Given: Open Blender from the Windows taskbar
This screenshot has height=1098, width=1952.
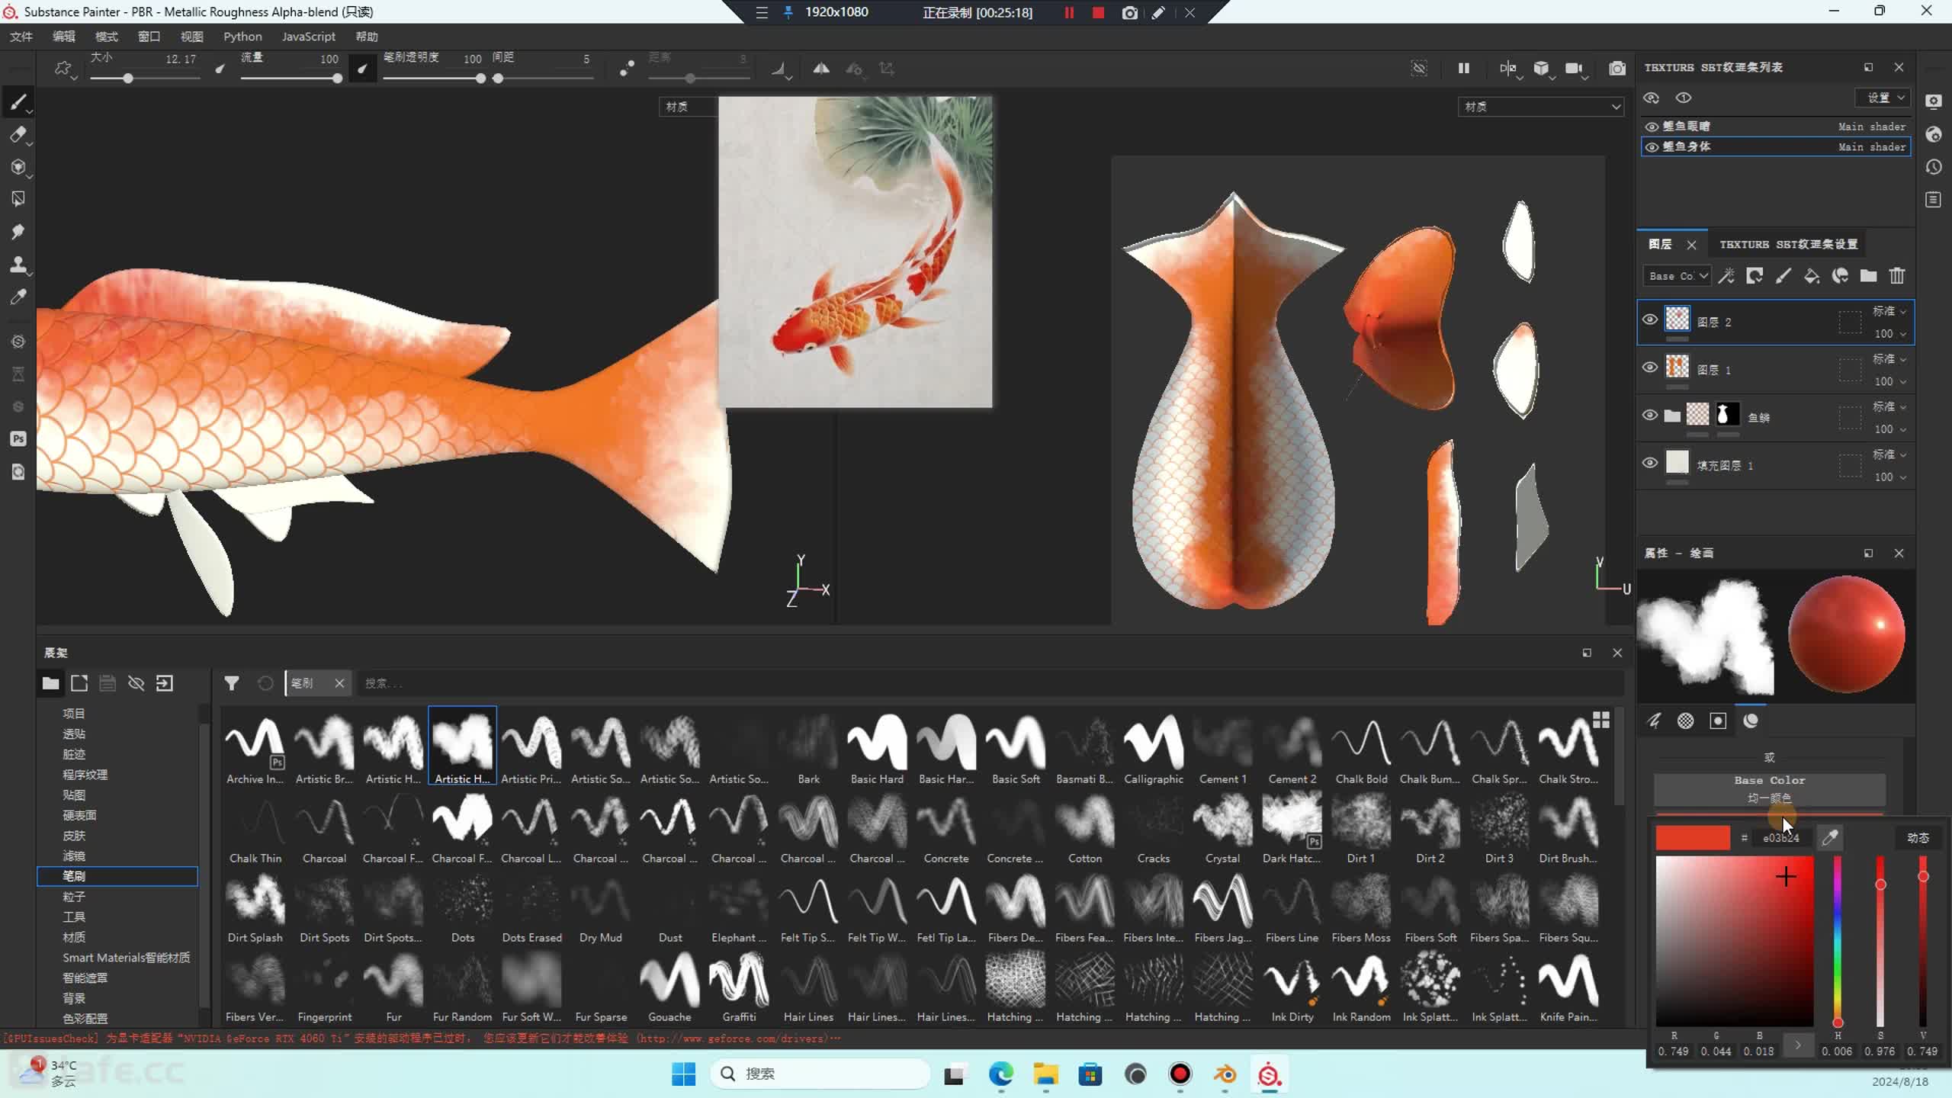Looking at the screenshot, I should click(1225, 1074).
